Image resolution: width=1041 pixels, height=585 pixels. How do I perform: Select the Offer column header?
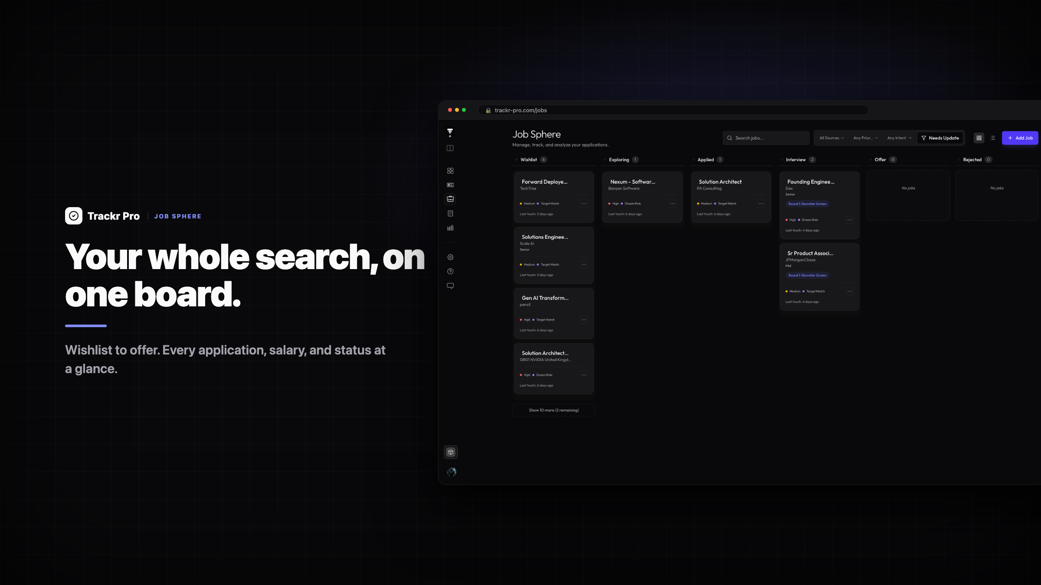click(x=881, y=159)
